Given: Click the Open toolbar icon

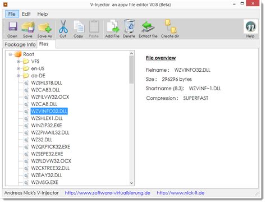Looking at the screenshot, I should point(12,26).
